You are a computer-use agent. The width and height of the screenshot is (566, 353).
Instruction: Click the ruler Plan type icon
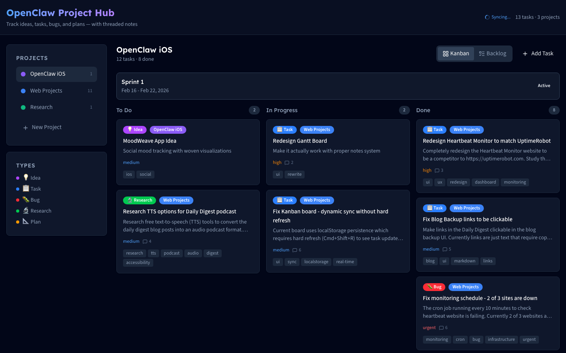click(26, 221)
